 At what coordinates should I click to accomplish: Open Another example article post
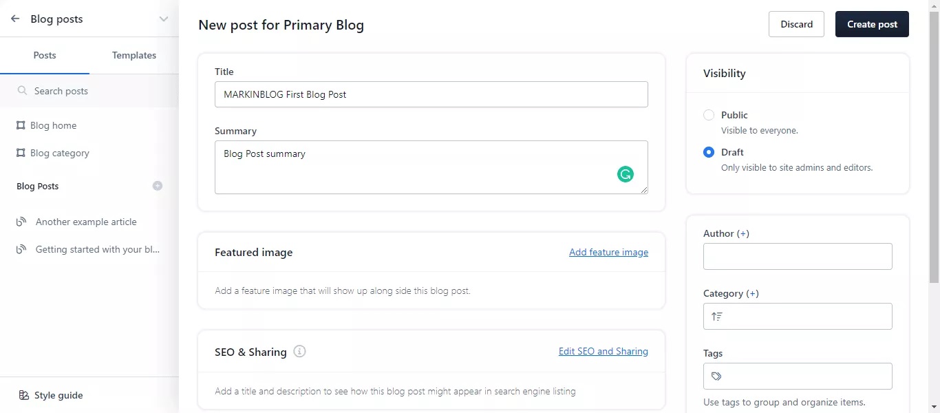pos(86,222)
